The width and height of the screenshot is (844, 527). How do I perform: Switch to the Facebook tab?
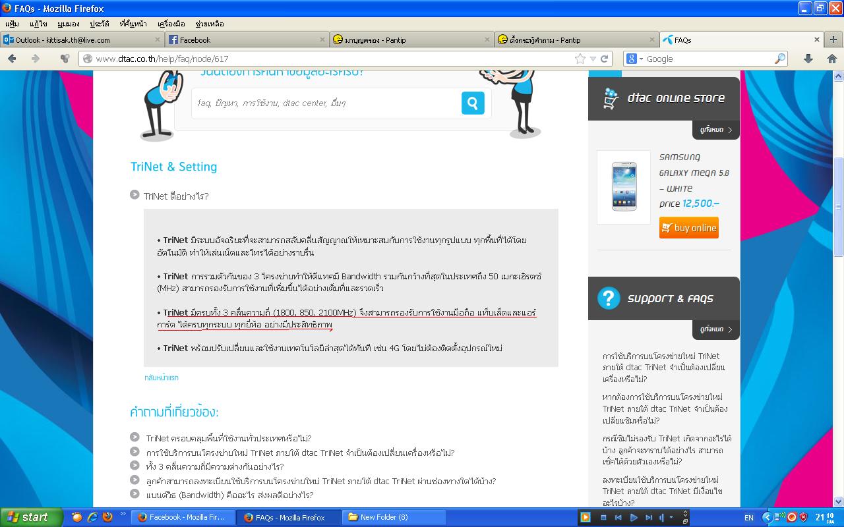pos(247,40)
